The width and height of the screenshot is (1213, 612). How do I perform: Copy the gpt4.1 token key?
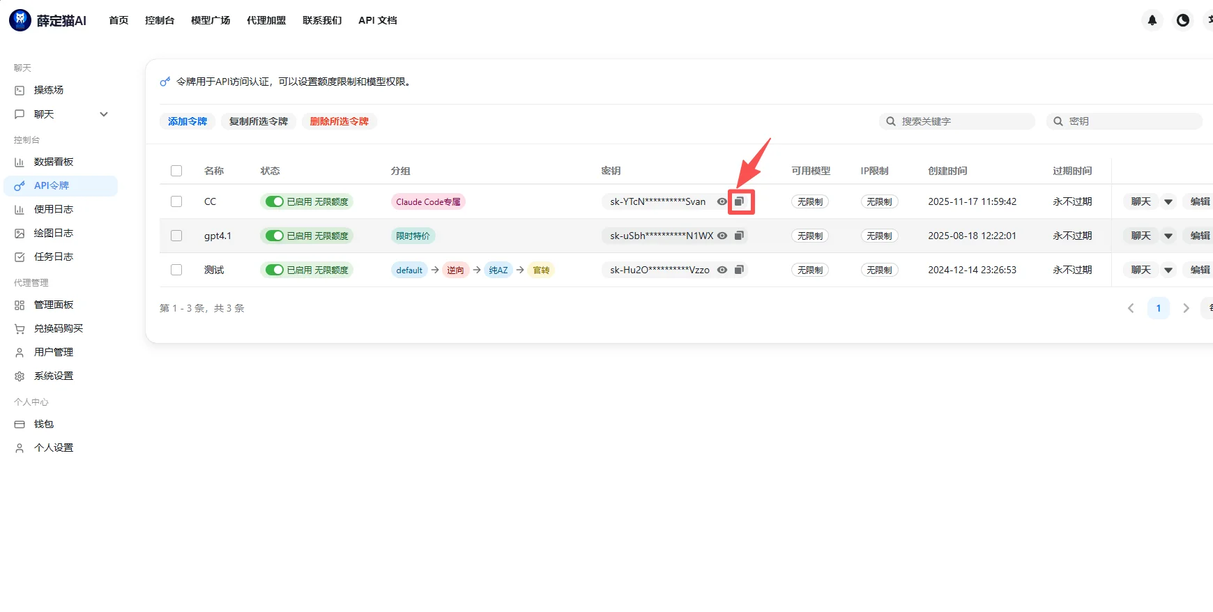pos(740,236)
